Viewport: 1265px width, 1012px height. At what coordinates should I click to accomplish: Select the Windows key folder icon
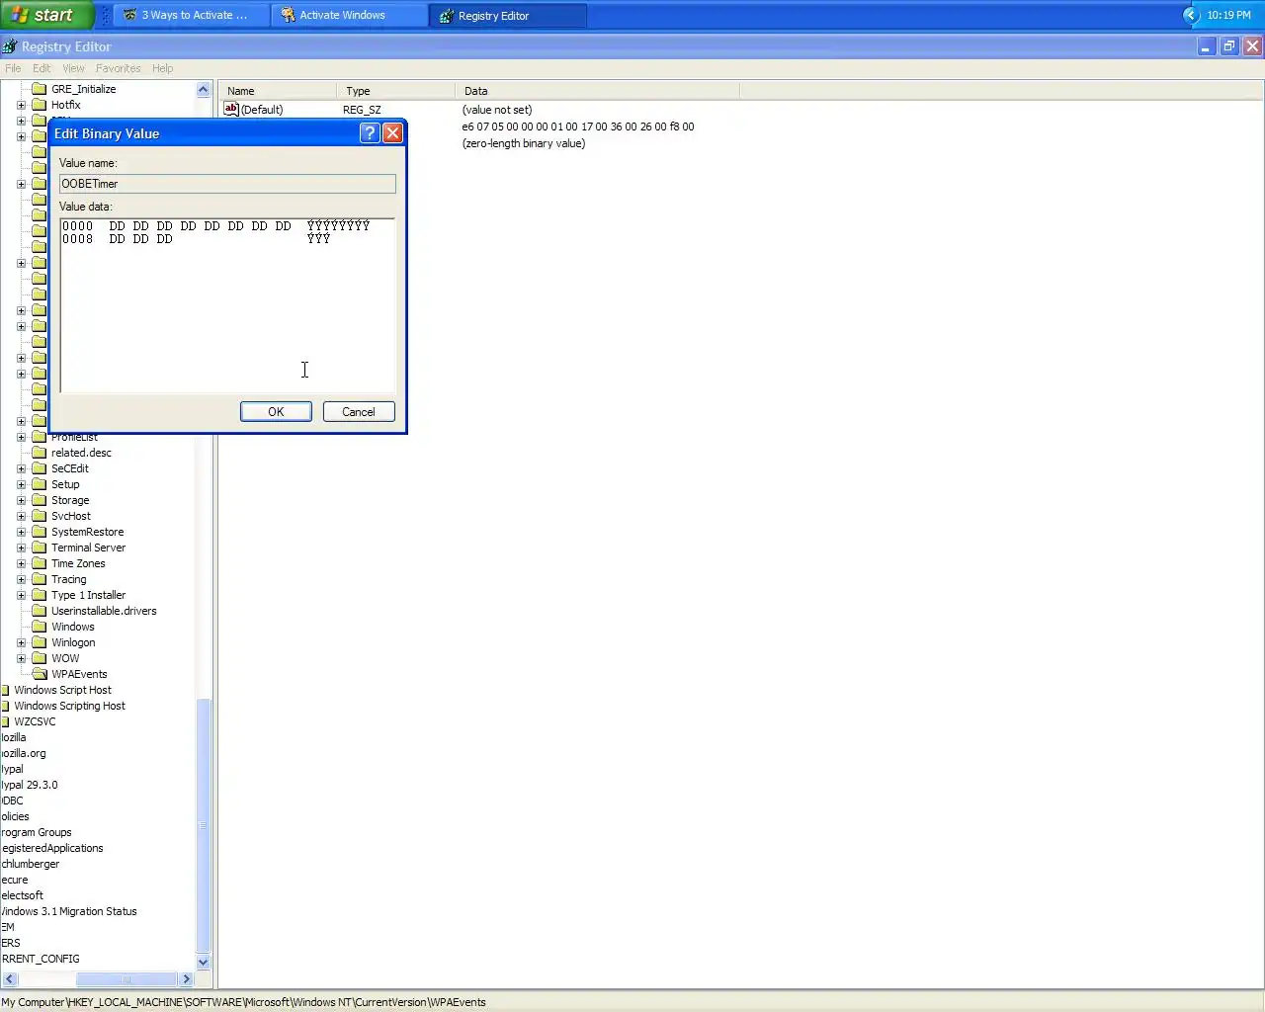click(x=40, y=627)
